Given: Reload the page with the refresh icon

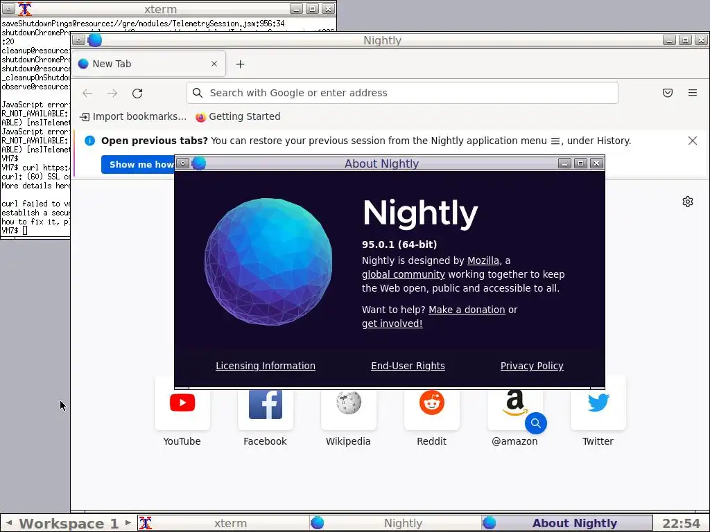Looking at the screenshot, I should [137, 94].
